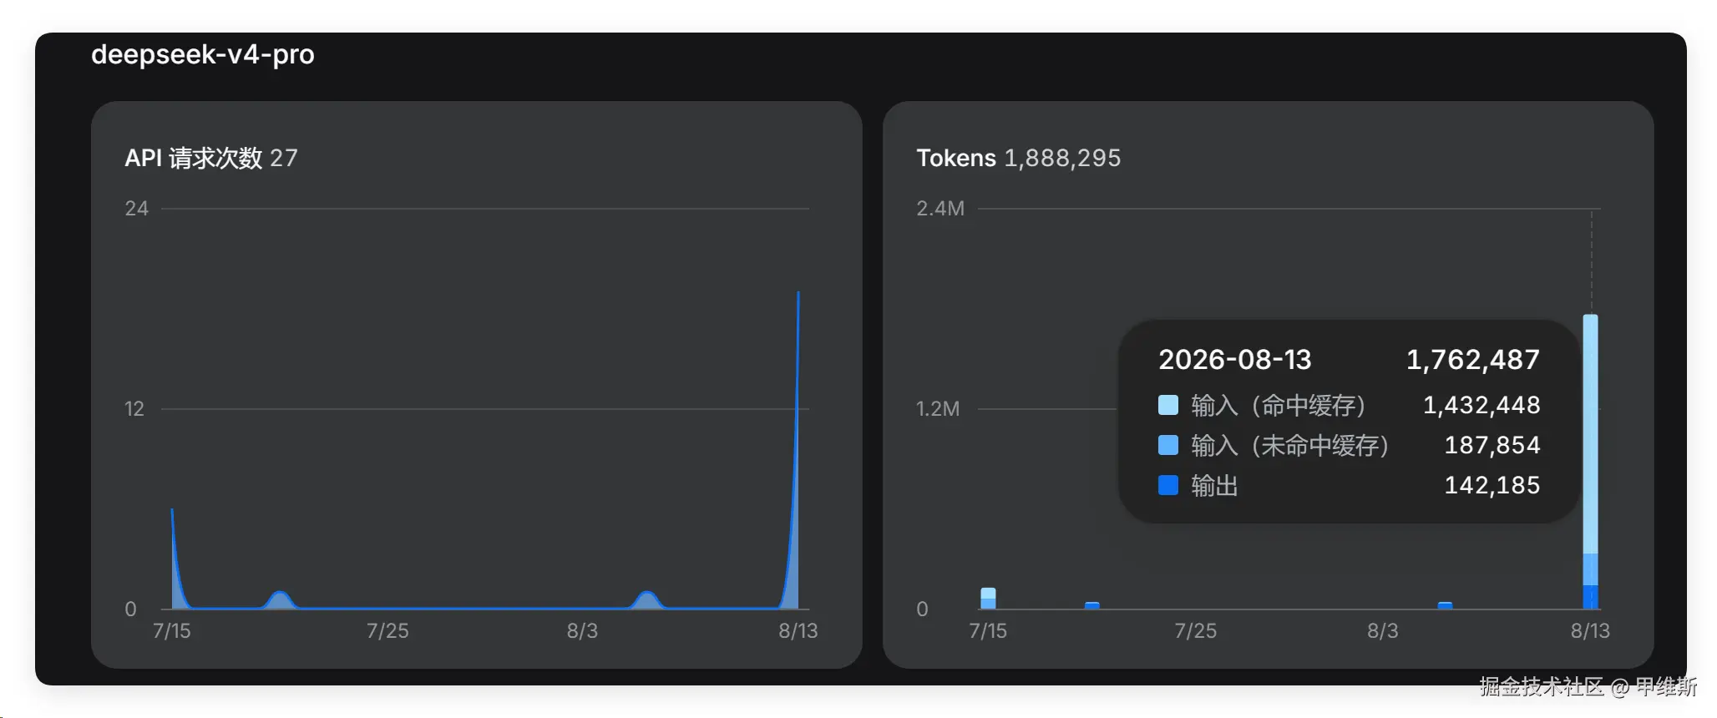1717x718 pixels.
Task: Click the API 请求次数 27 heading
Action: tap(211, 158)
